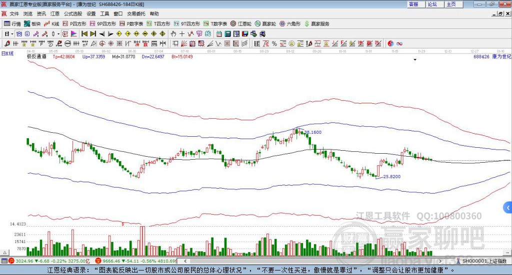512x275 pixels.
Task: Open the 江恩 menu
Action: 55,13
